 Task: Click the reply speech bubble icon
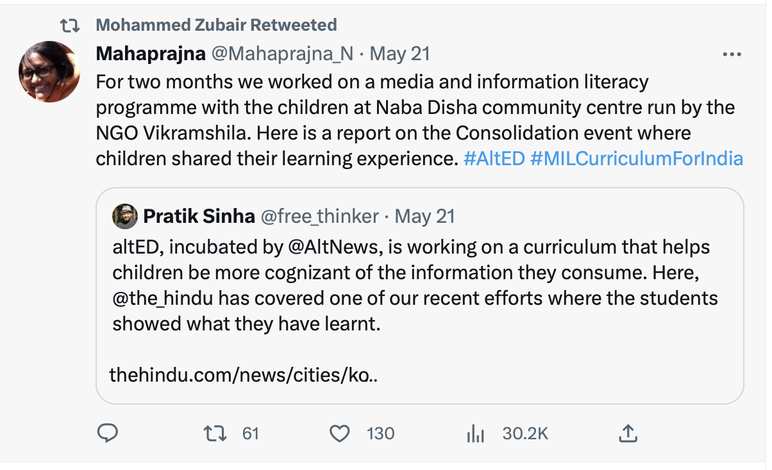click(x=107, y=434)
